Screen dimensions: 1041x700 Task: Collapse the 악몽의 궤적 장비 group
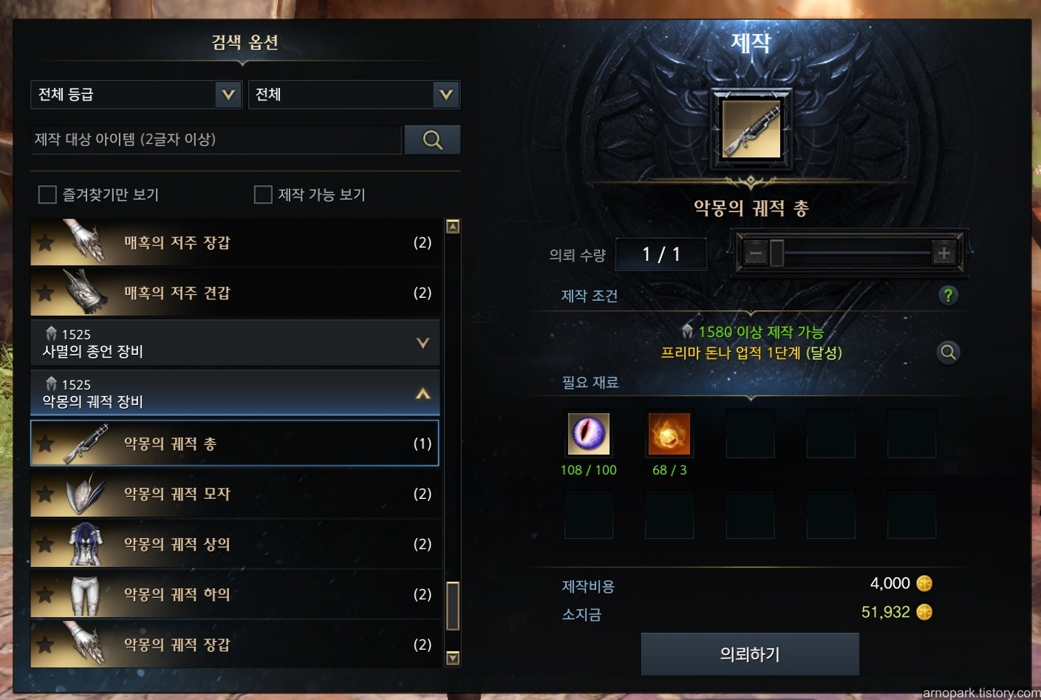coord(236,393)
